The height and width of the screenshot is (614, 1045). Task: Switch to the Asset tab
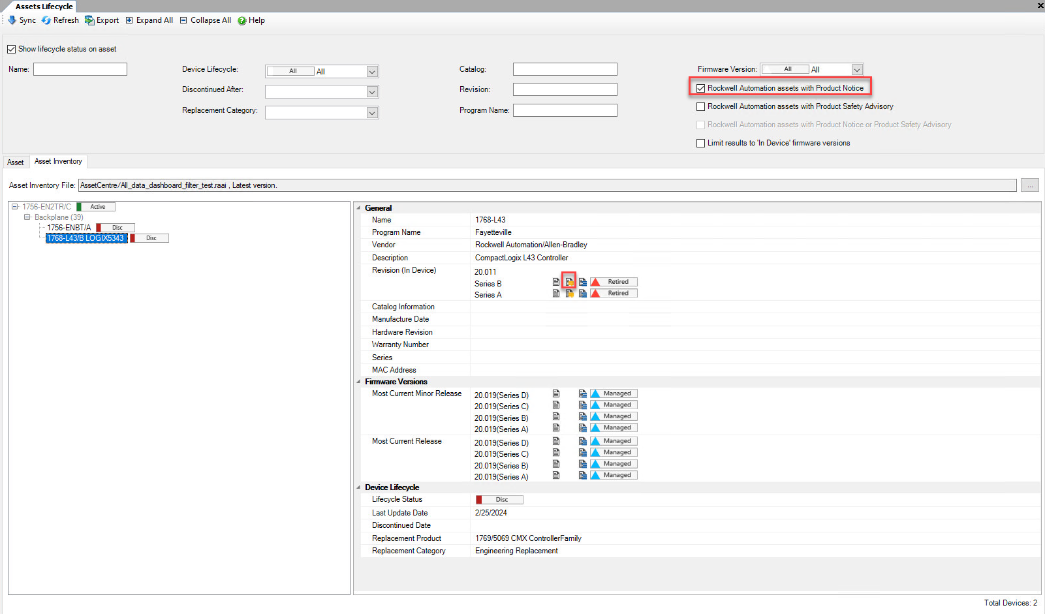point(16,162)
